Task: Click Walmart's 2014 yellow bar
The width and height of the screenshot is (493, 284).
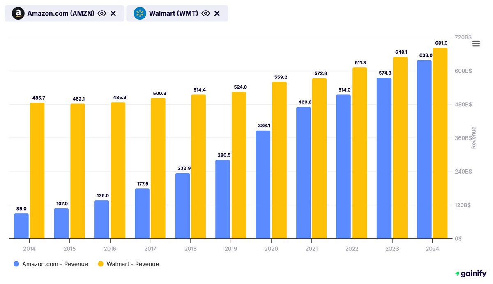Action: [x=37, y=170]
